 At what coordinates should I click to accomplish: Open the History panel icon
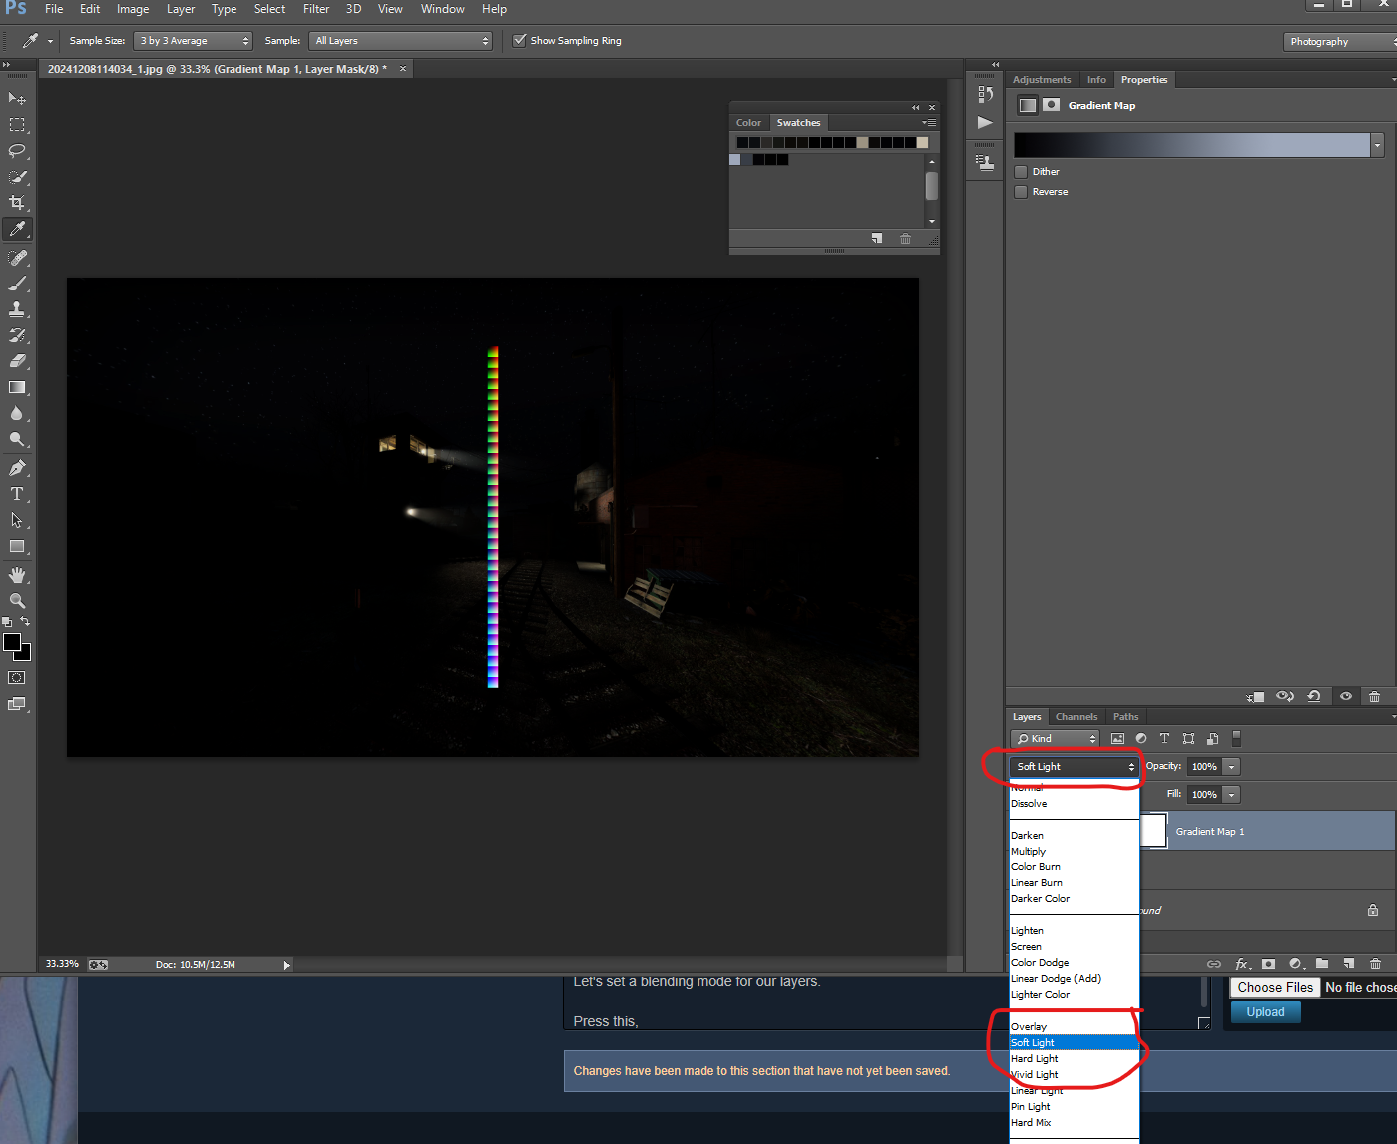tap(985, 94)
